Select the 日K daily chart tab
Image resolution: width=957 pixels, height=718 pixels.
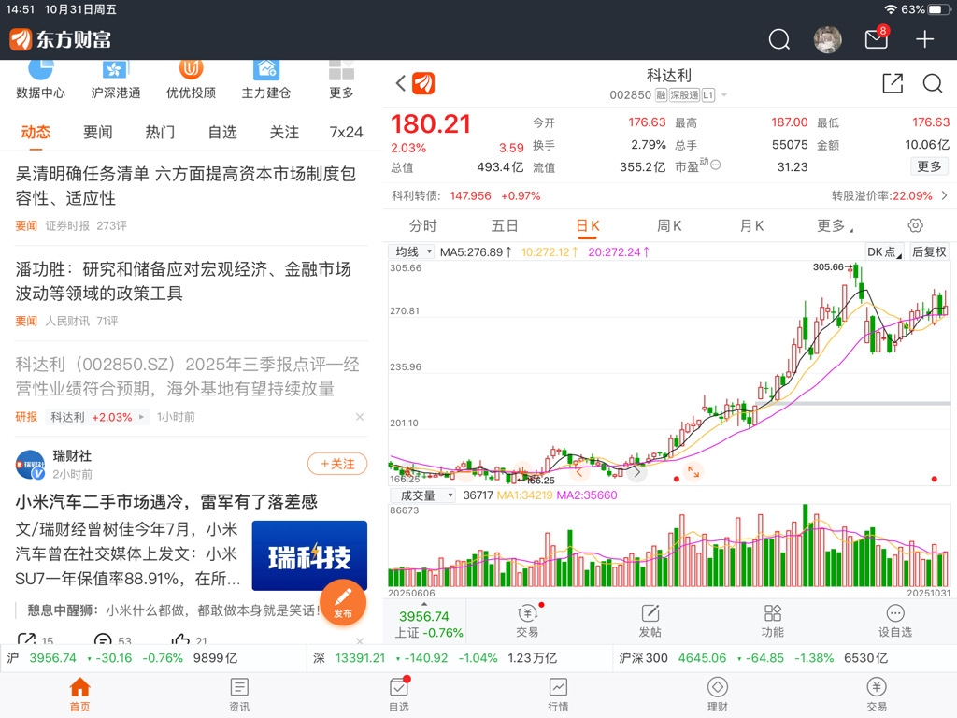588,226
